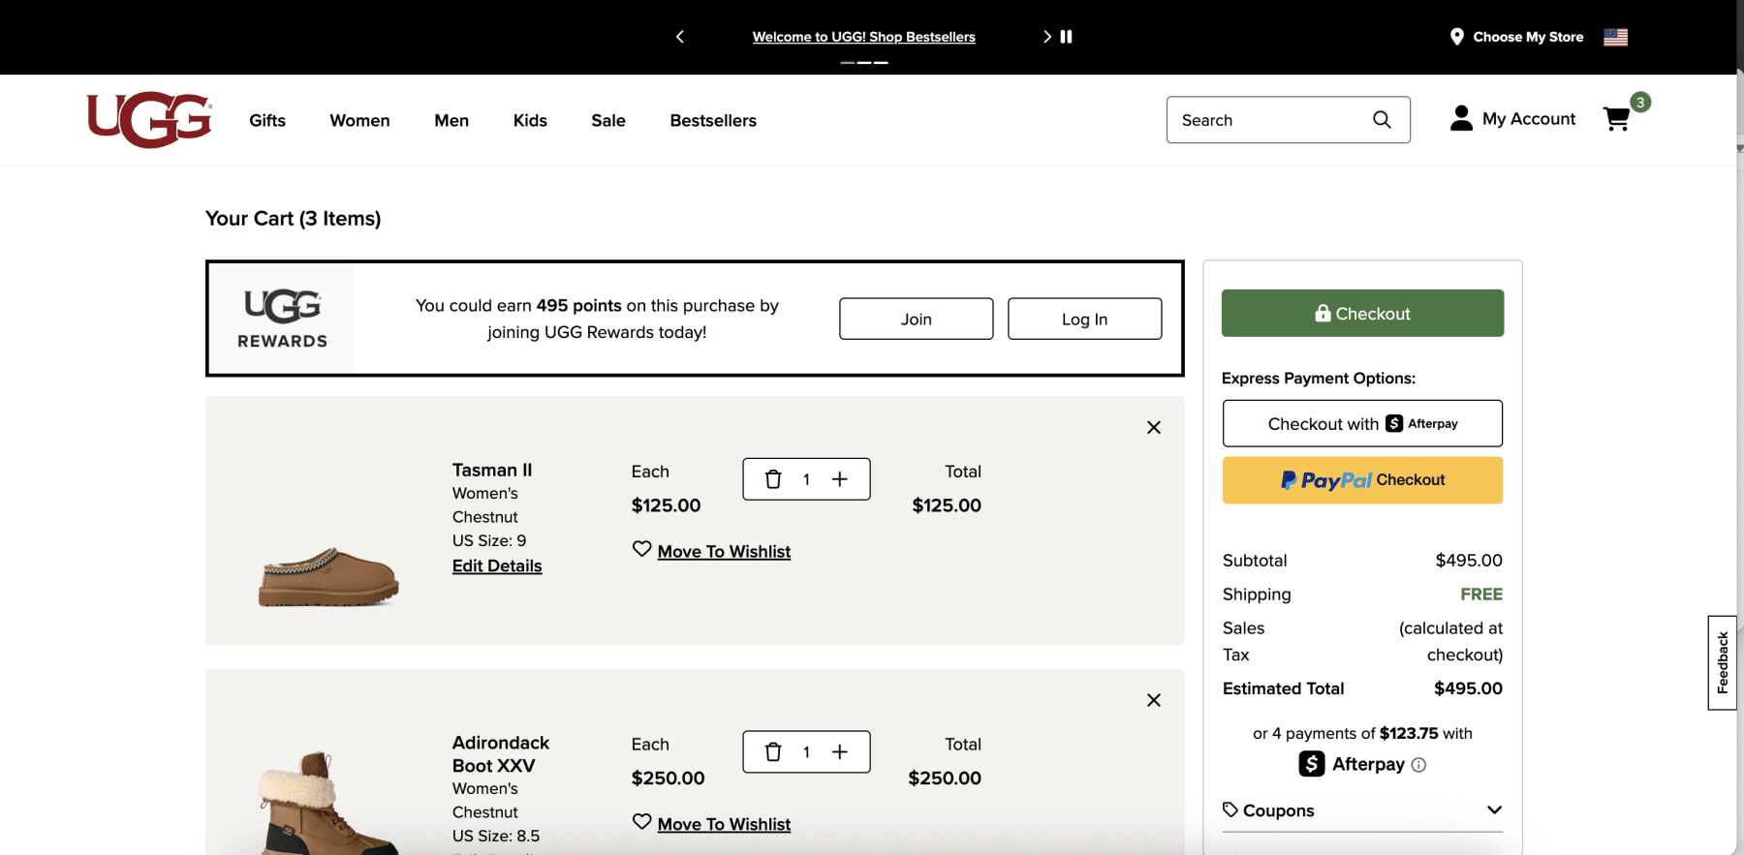The width and height of the screenshot is (1744, 855).
Task: Open country selector flag icon
Action: tap(1615, 37)
